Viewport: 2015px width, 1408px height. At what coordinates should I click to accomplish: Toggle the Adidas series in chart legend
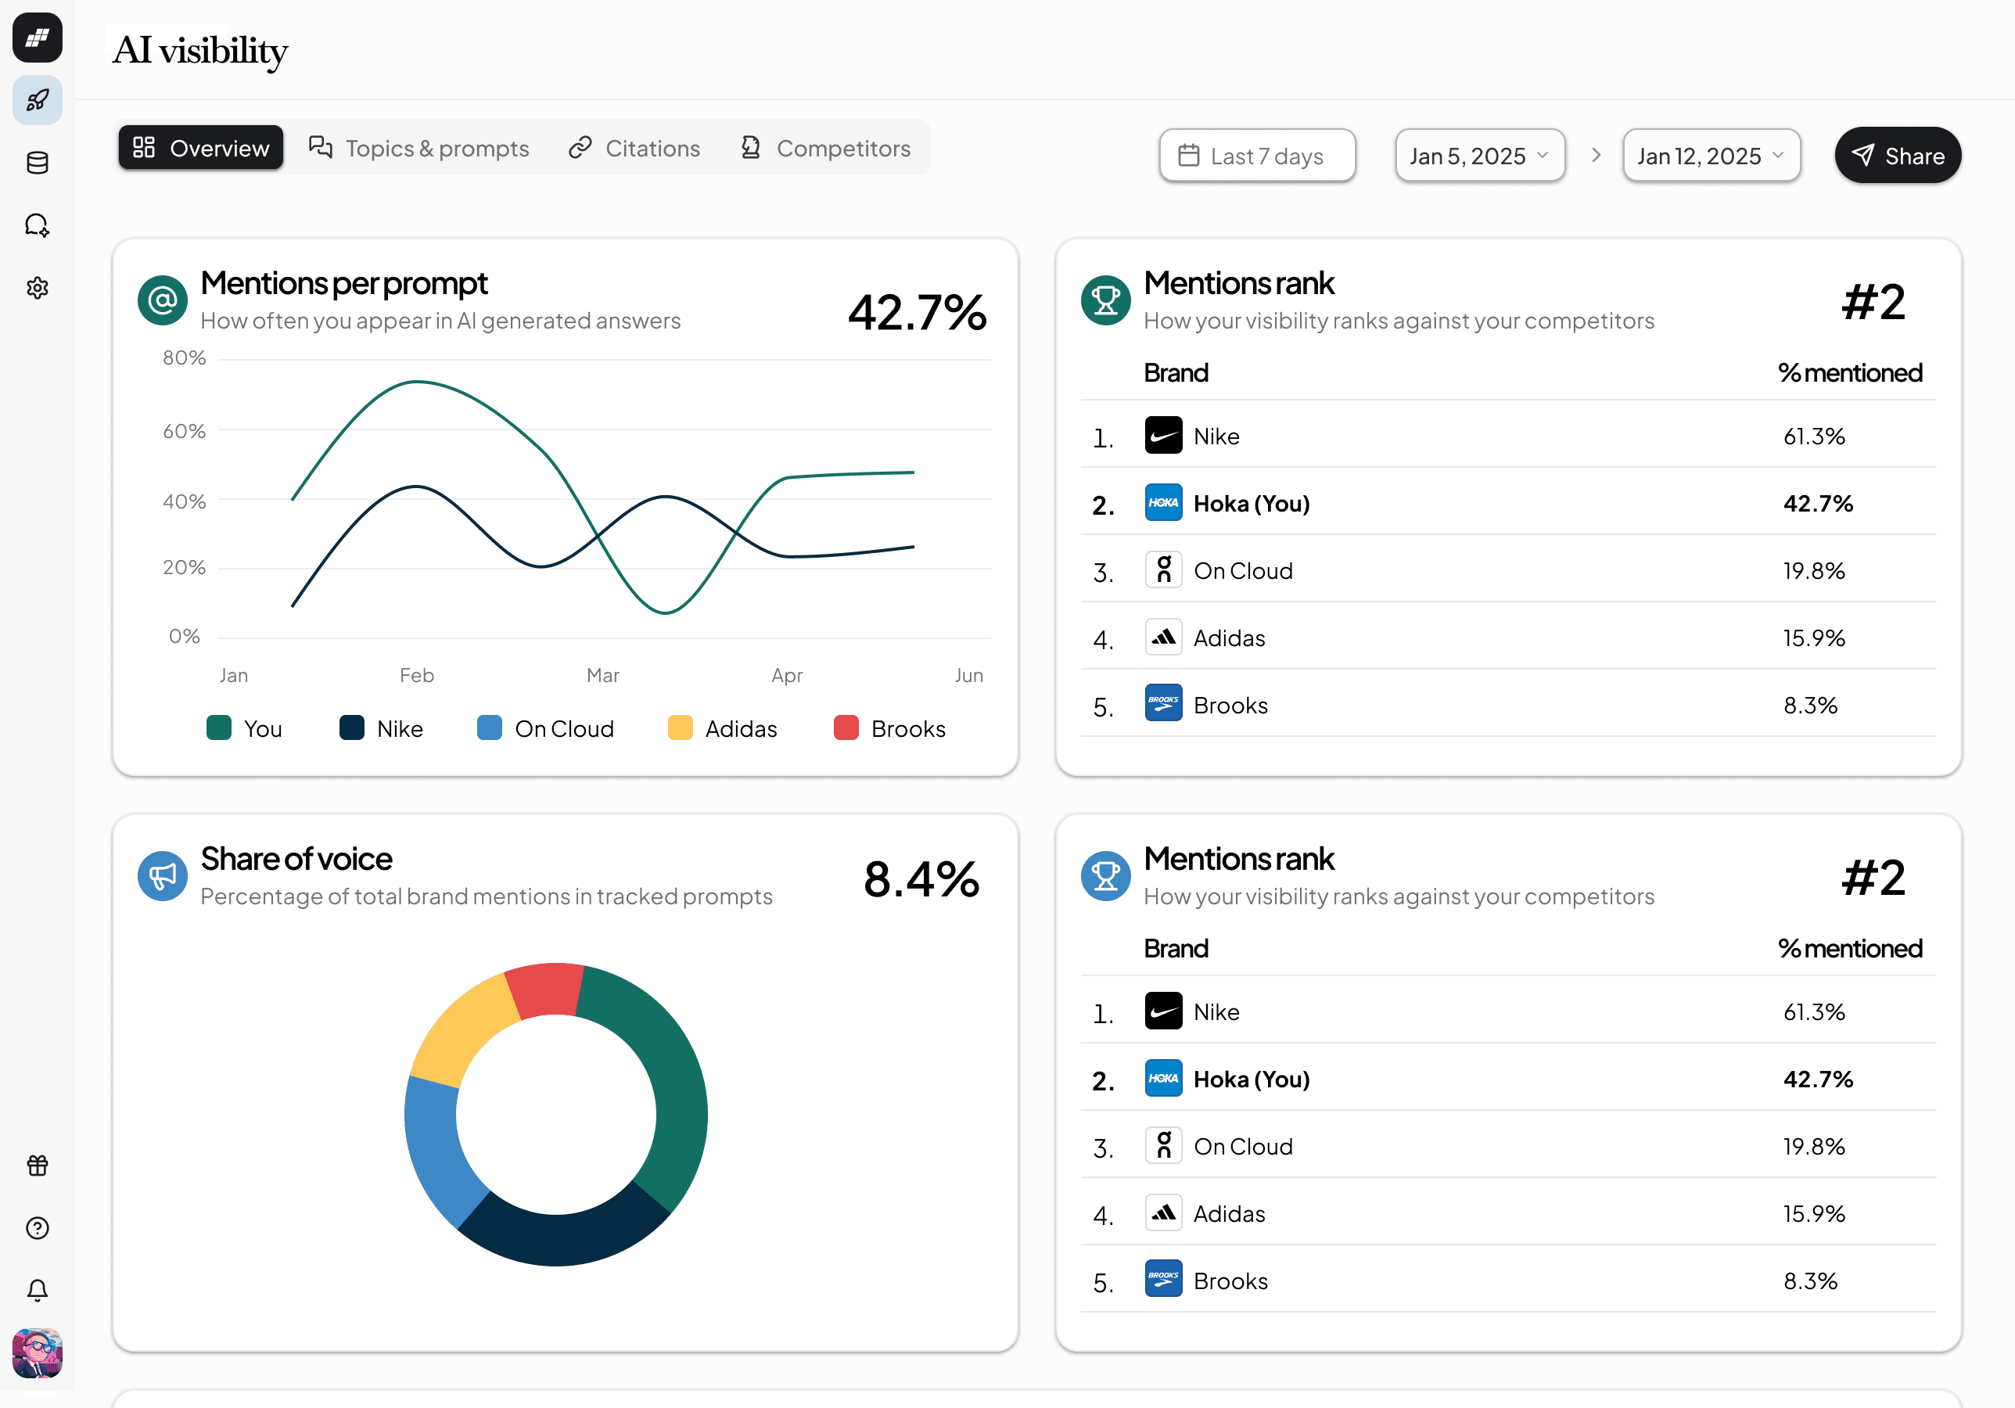(722, 728)
